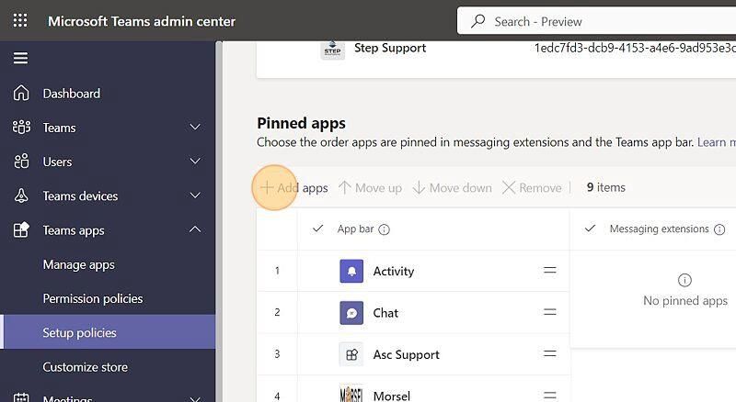The height and width of the screenshot is (402, 736).
Task: Click the Microsoft Teams admin center title
Action: pos(142,21)
